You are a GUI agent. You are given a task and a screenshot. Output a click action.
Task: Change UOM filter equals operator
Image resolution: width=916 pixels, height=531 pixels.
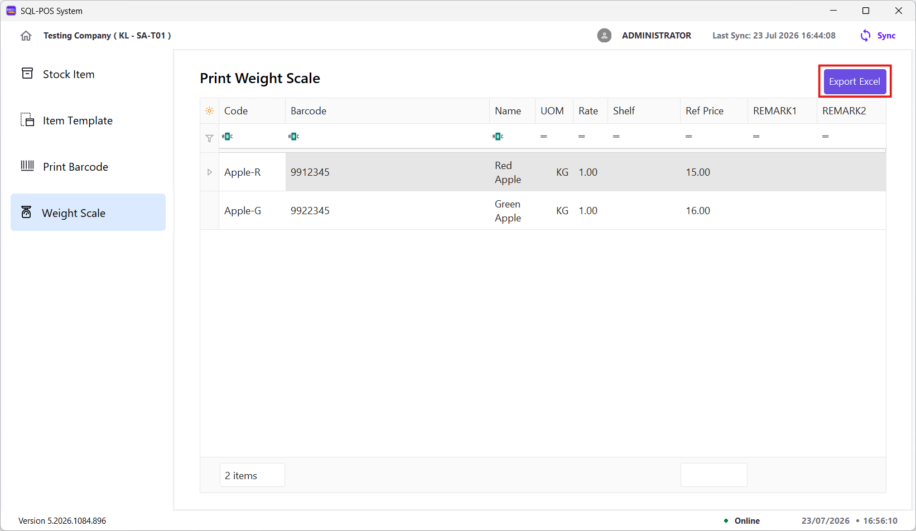(x=543, y=137)
